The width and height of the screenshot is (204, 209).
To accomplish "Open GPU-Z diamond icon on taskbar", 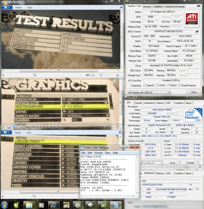I will [x=91, y=205].
